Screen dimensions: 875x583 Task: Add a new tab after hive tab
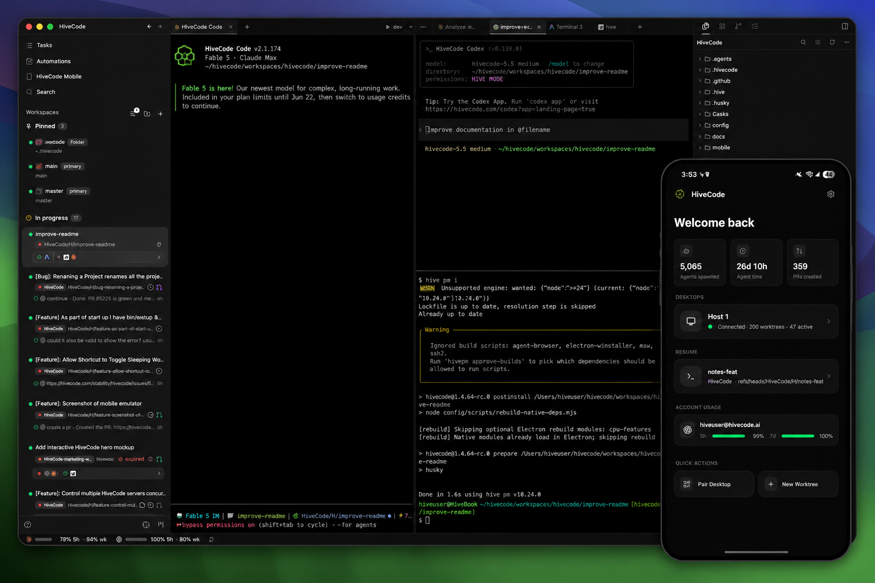(x=640, y=27)
